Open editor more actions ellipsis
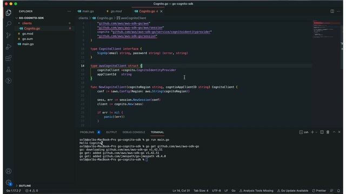The image size is (346, 194). [338, 11]
